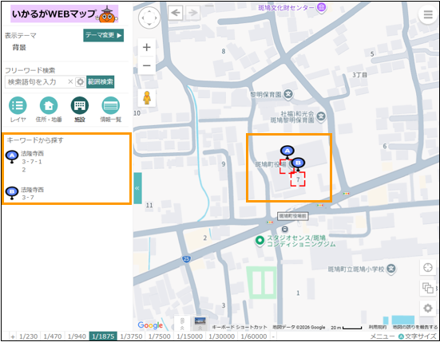
Task: Expand the bottom photo thumbnail panel
Action: point(200,324)
